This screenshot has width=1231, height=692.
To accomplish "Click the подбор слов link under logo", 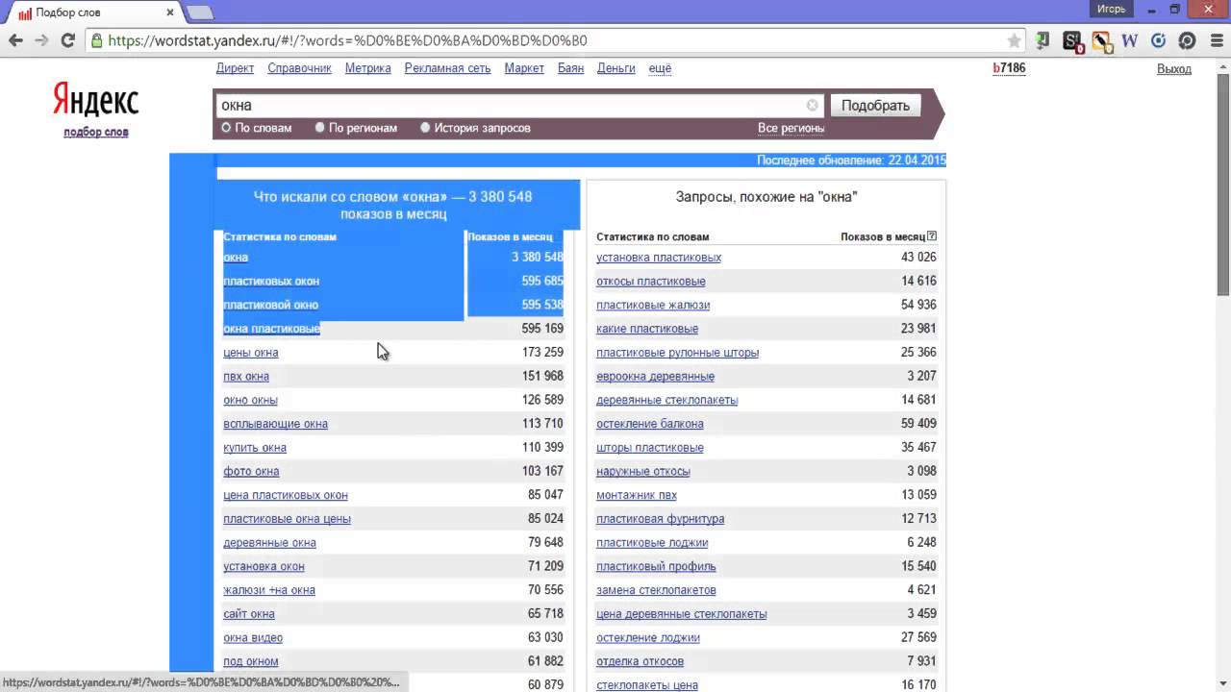I will (95, 132).
